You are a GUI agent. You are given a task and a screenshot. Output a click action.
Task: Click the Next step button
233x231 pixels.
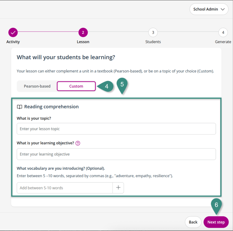pos(216,222)
